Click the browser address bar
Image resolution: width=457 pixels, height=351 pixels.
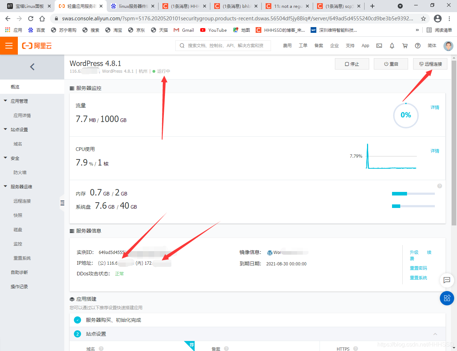click(237, 19)
